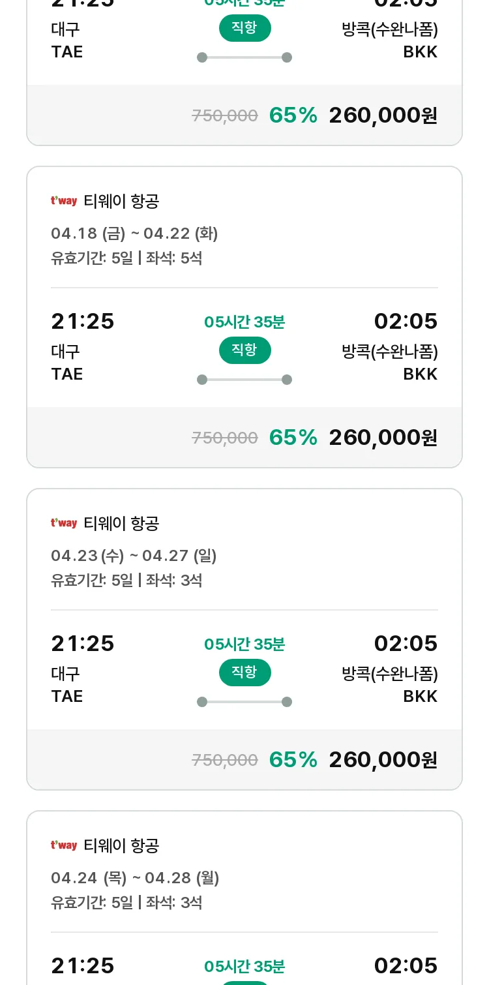The height and width of the screenshot is (985, 489).
Task: Click the t'way logo on the 04.23 flight card
Action: 64,523
